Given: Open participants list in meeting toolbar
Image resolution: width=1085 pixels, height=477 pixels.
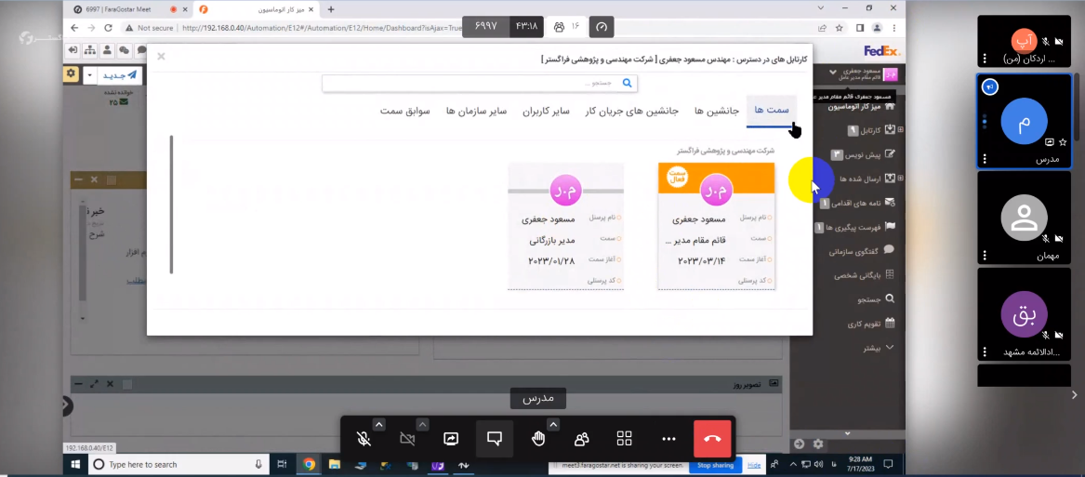Looking at the screenshot, I should tap(581, 438).
